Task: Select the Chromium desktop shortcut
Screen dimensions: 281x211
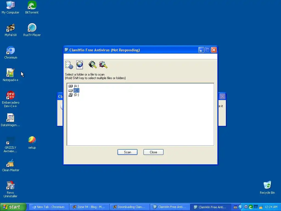Action: click(11, 52)
